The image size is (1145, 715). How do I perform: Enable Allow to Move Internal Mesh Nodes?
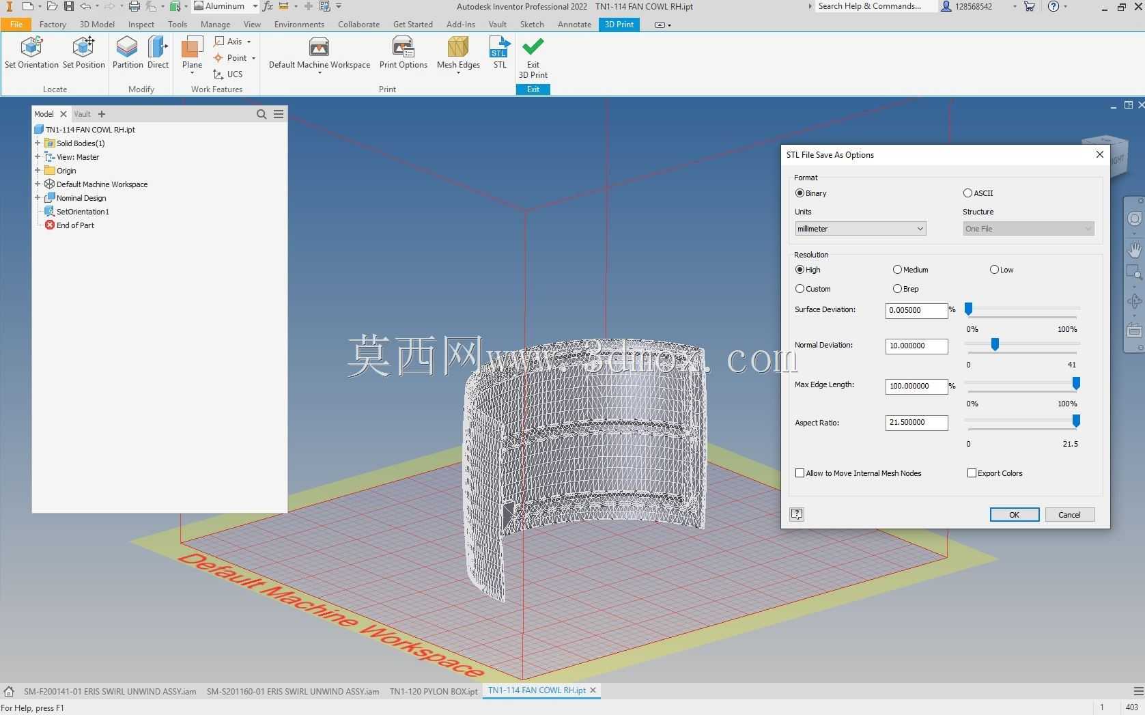click(800, 473)
